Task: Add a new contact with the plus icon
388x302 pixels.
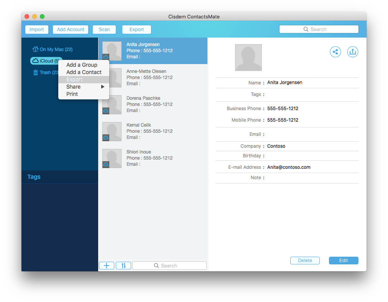Action: [x=106, y=265]
